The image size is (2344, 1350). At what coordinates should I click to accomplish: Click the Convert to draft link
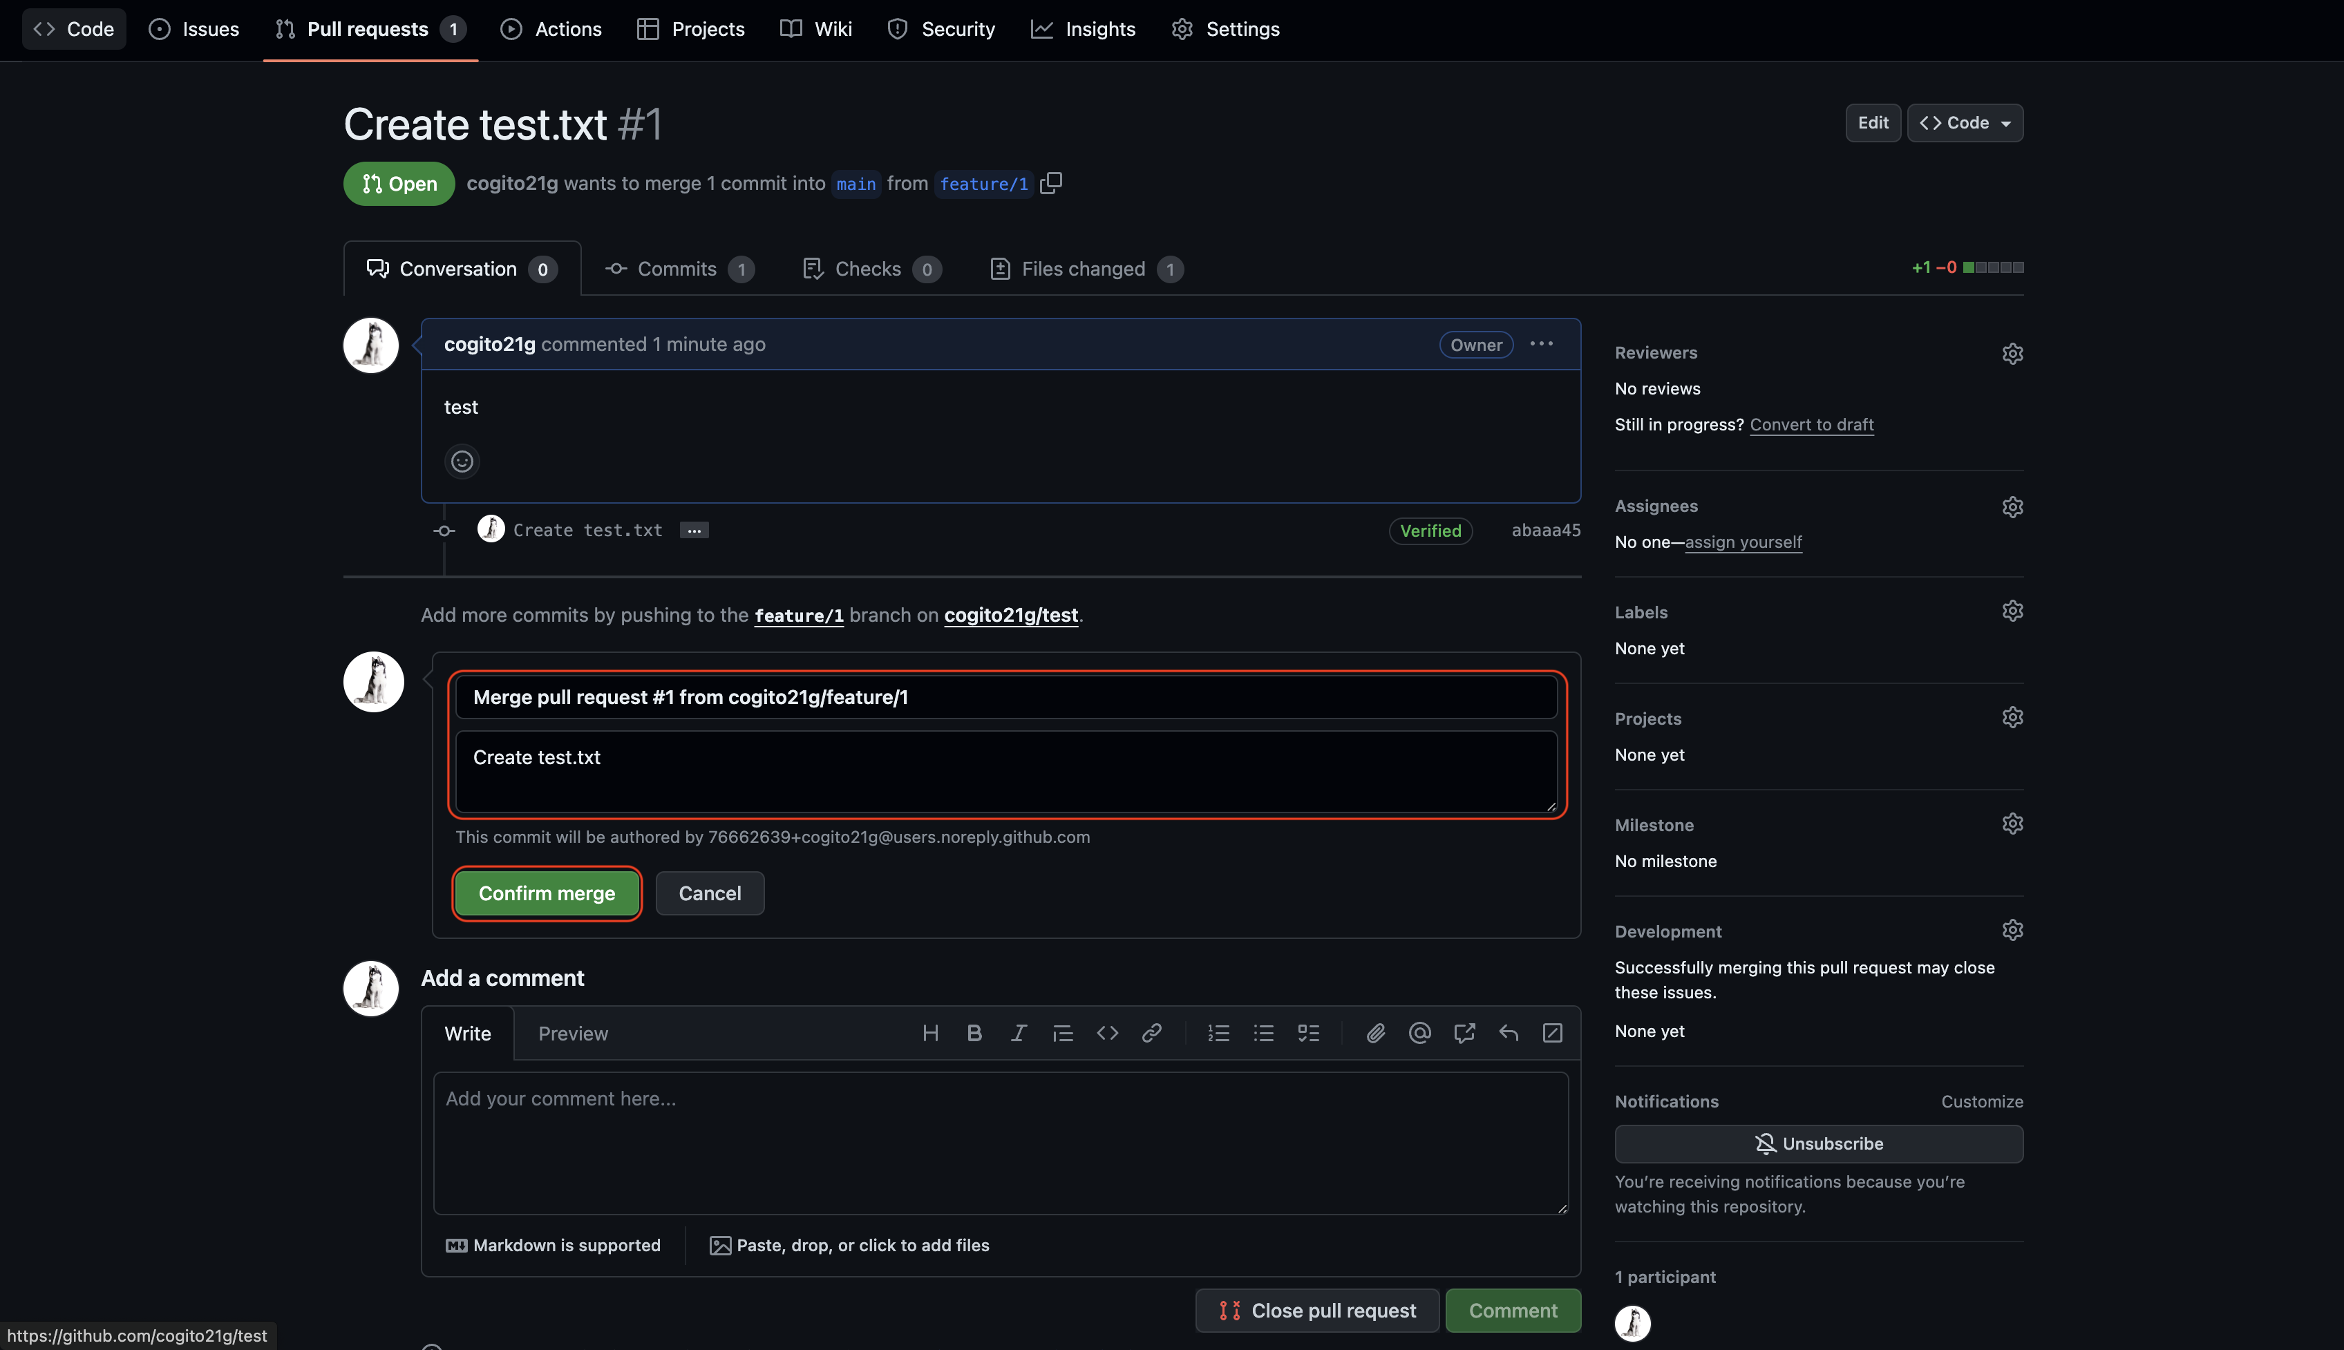[1811, 425]
